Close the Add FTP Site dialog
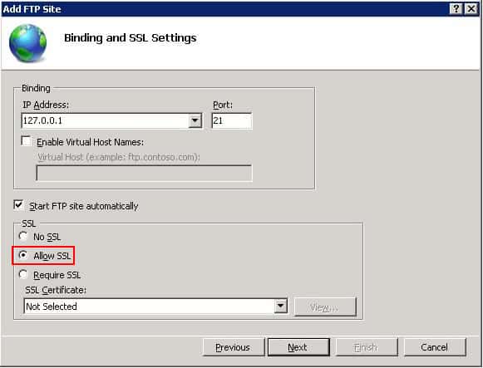The height and width of the screenshot is (368, 483). click(x=471, y=9)
